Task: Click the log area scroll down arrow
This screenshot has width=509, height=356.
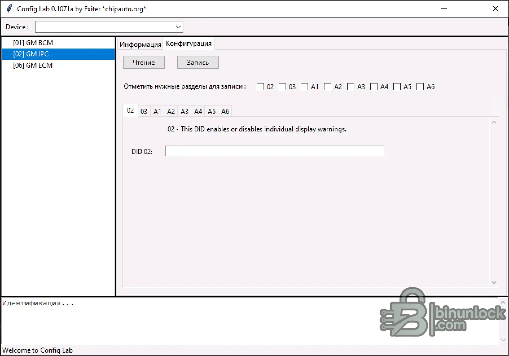Action: (x=503, y=340)
